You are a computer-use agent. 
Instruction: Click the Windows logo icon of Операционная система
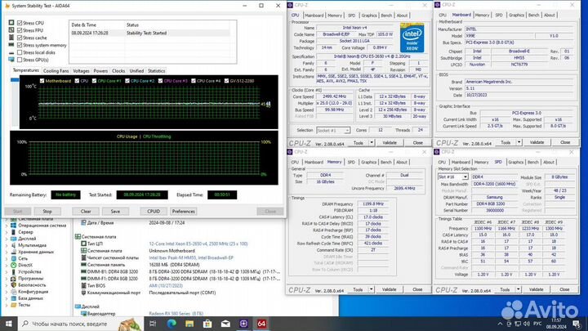click(14, 226)
